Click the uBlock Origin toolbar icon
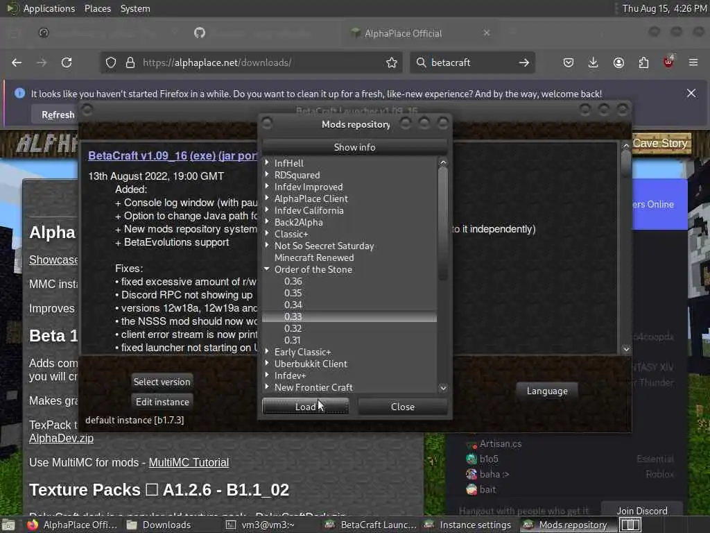 [668, 62]
